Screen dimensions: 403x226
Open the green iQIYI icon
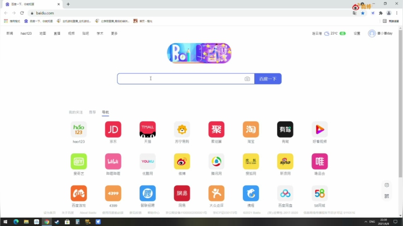(x=79, y=161)
